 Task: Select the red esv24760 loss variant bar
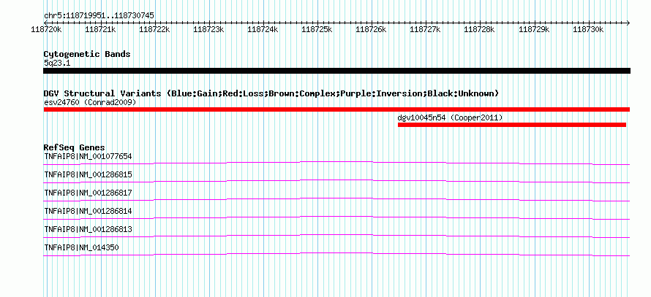point(336,109)
